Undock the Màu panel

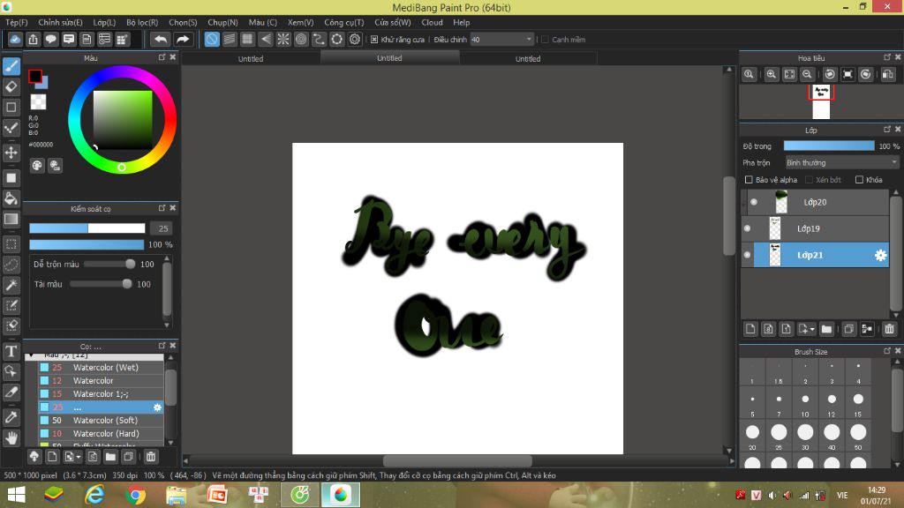162,57
